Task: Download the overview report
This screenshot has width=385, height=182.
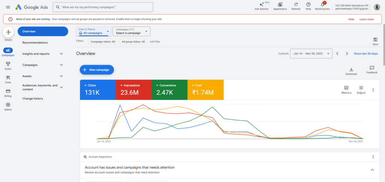Action: pyautogui.click(x=351, y=70)
